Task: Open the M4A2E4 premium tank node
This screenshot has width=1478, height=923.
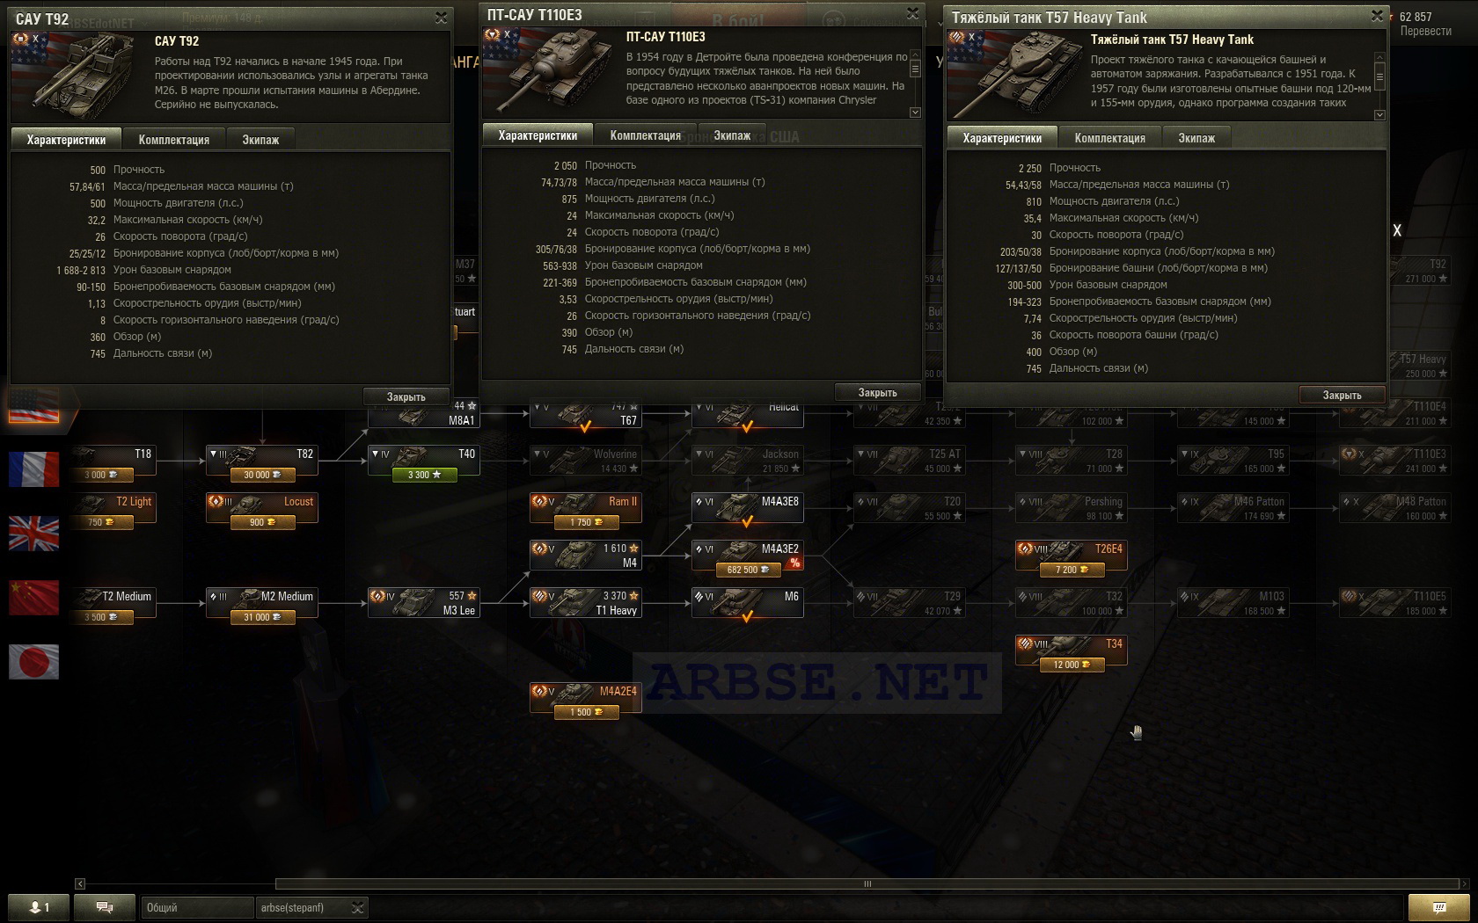Action: [x=586, y=699]
